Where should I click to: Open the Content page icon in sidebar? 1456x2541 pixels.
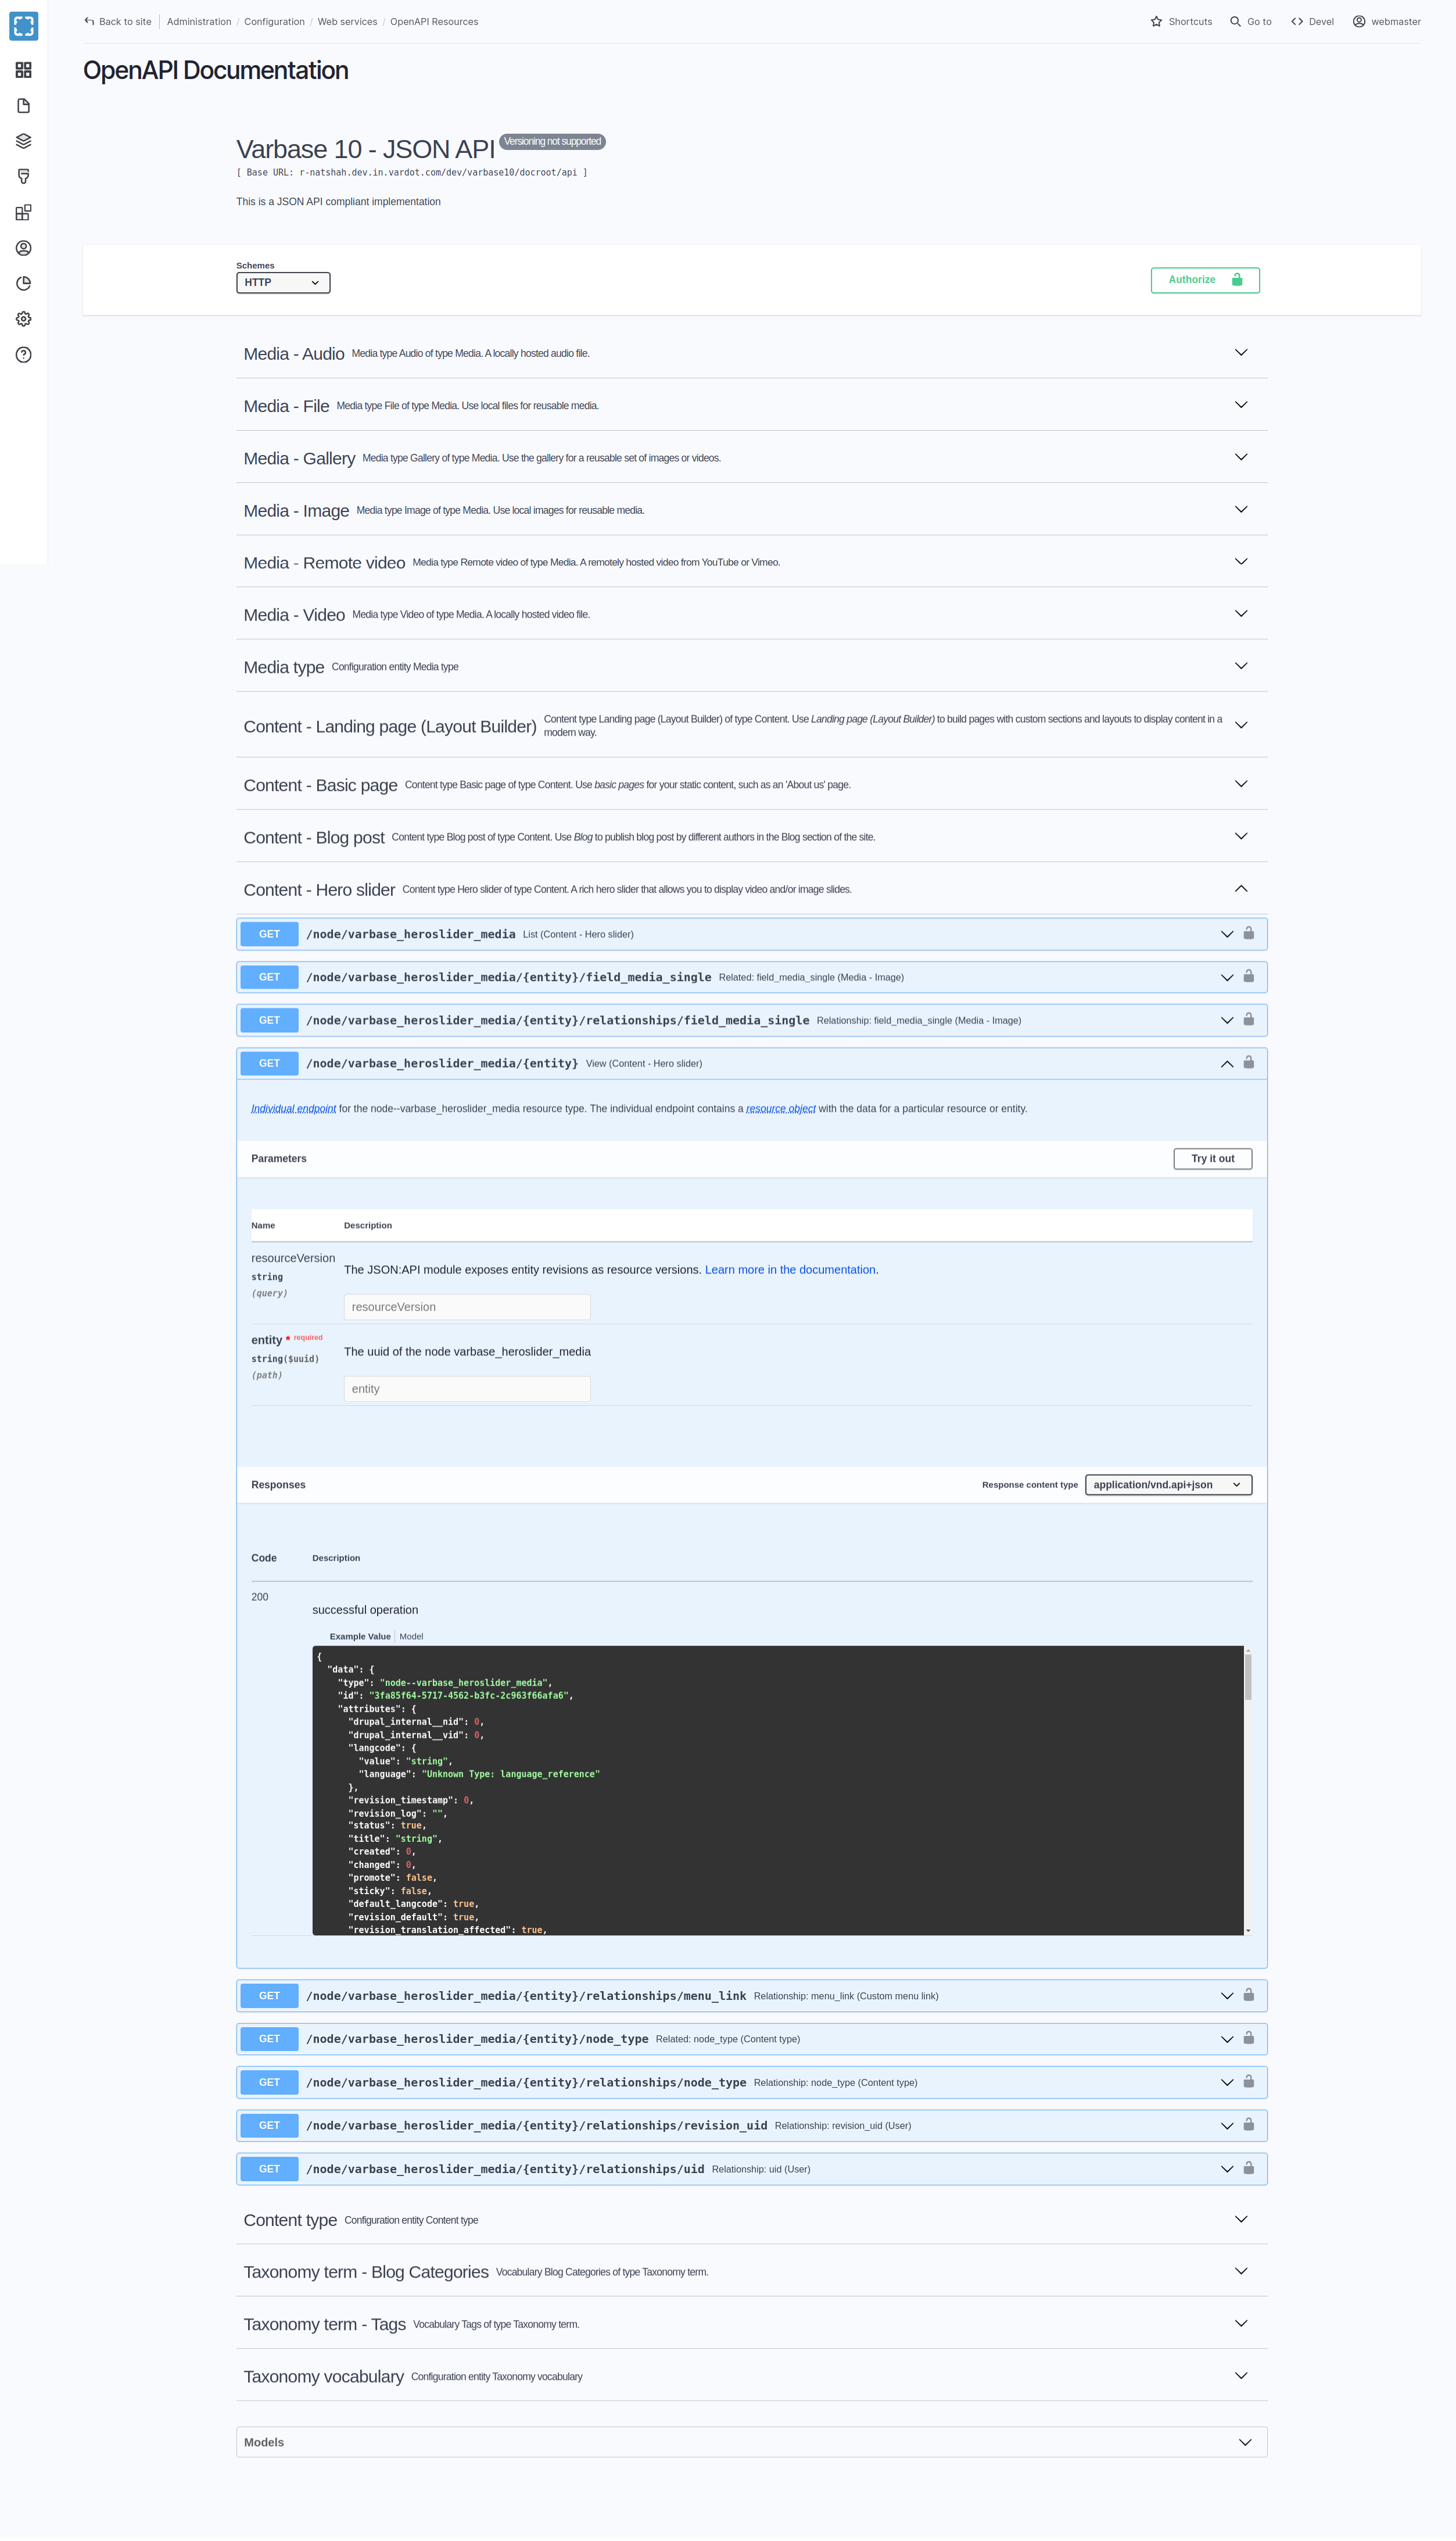24,106
